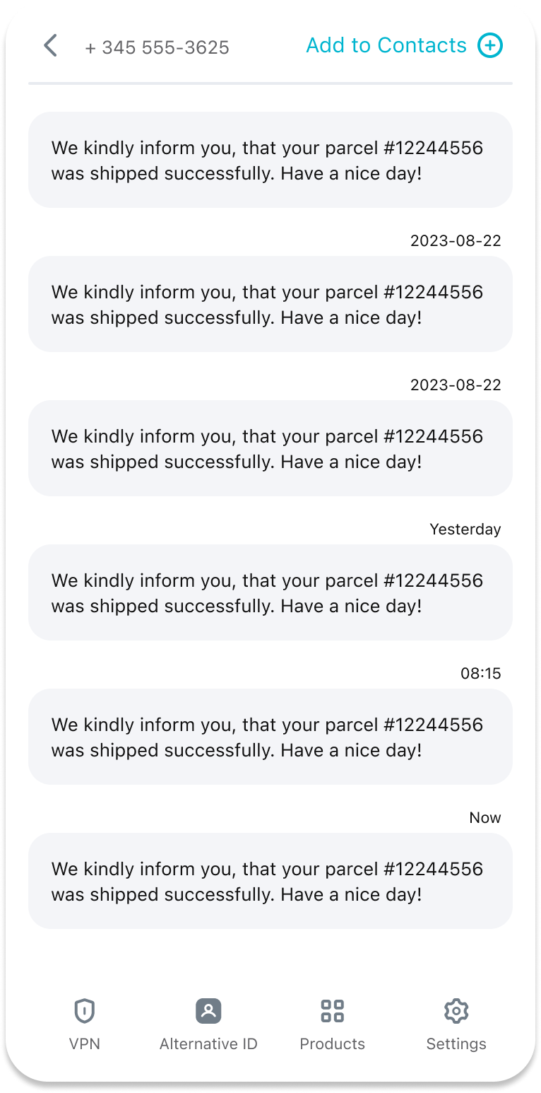Switch to Alternative ID tab label
541x1093 pixels.
[208, 1044]
